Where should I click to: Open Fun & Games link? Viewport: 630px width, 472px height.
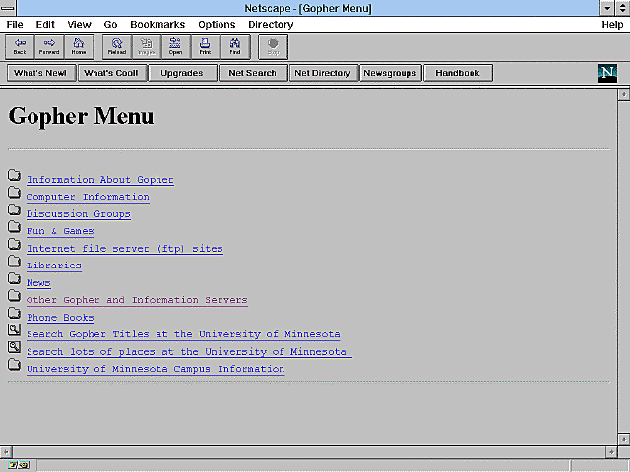[60, 232]
